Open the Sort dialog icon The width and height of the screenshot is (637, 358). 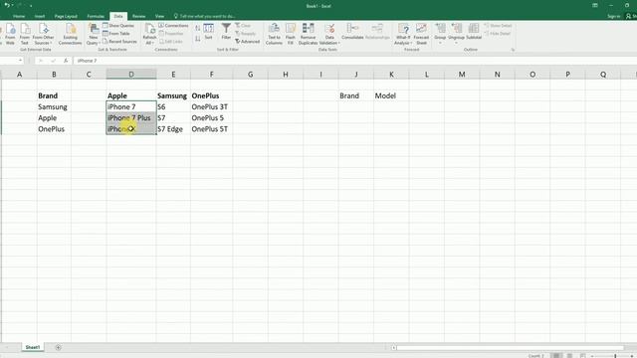[x=208, y=31]
